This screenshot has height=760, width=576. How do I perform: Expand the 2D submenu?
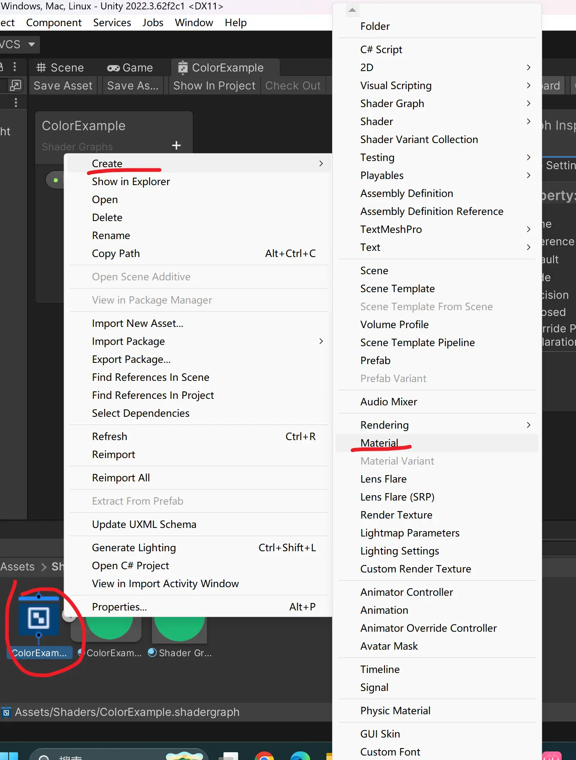(x=528, y=67)
